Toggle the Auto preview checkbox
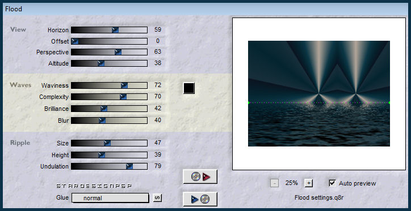This screenshot has height=211, width=411. [332, 183]
